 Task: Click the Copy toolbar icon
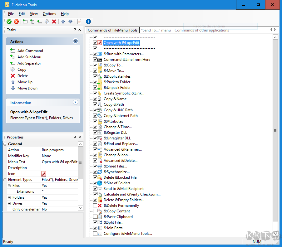pos(47,22)
